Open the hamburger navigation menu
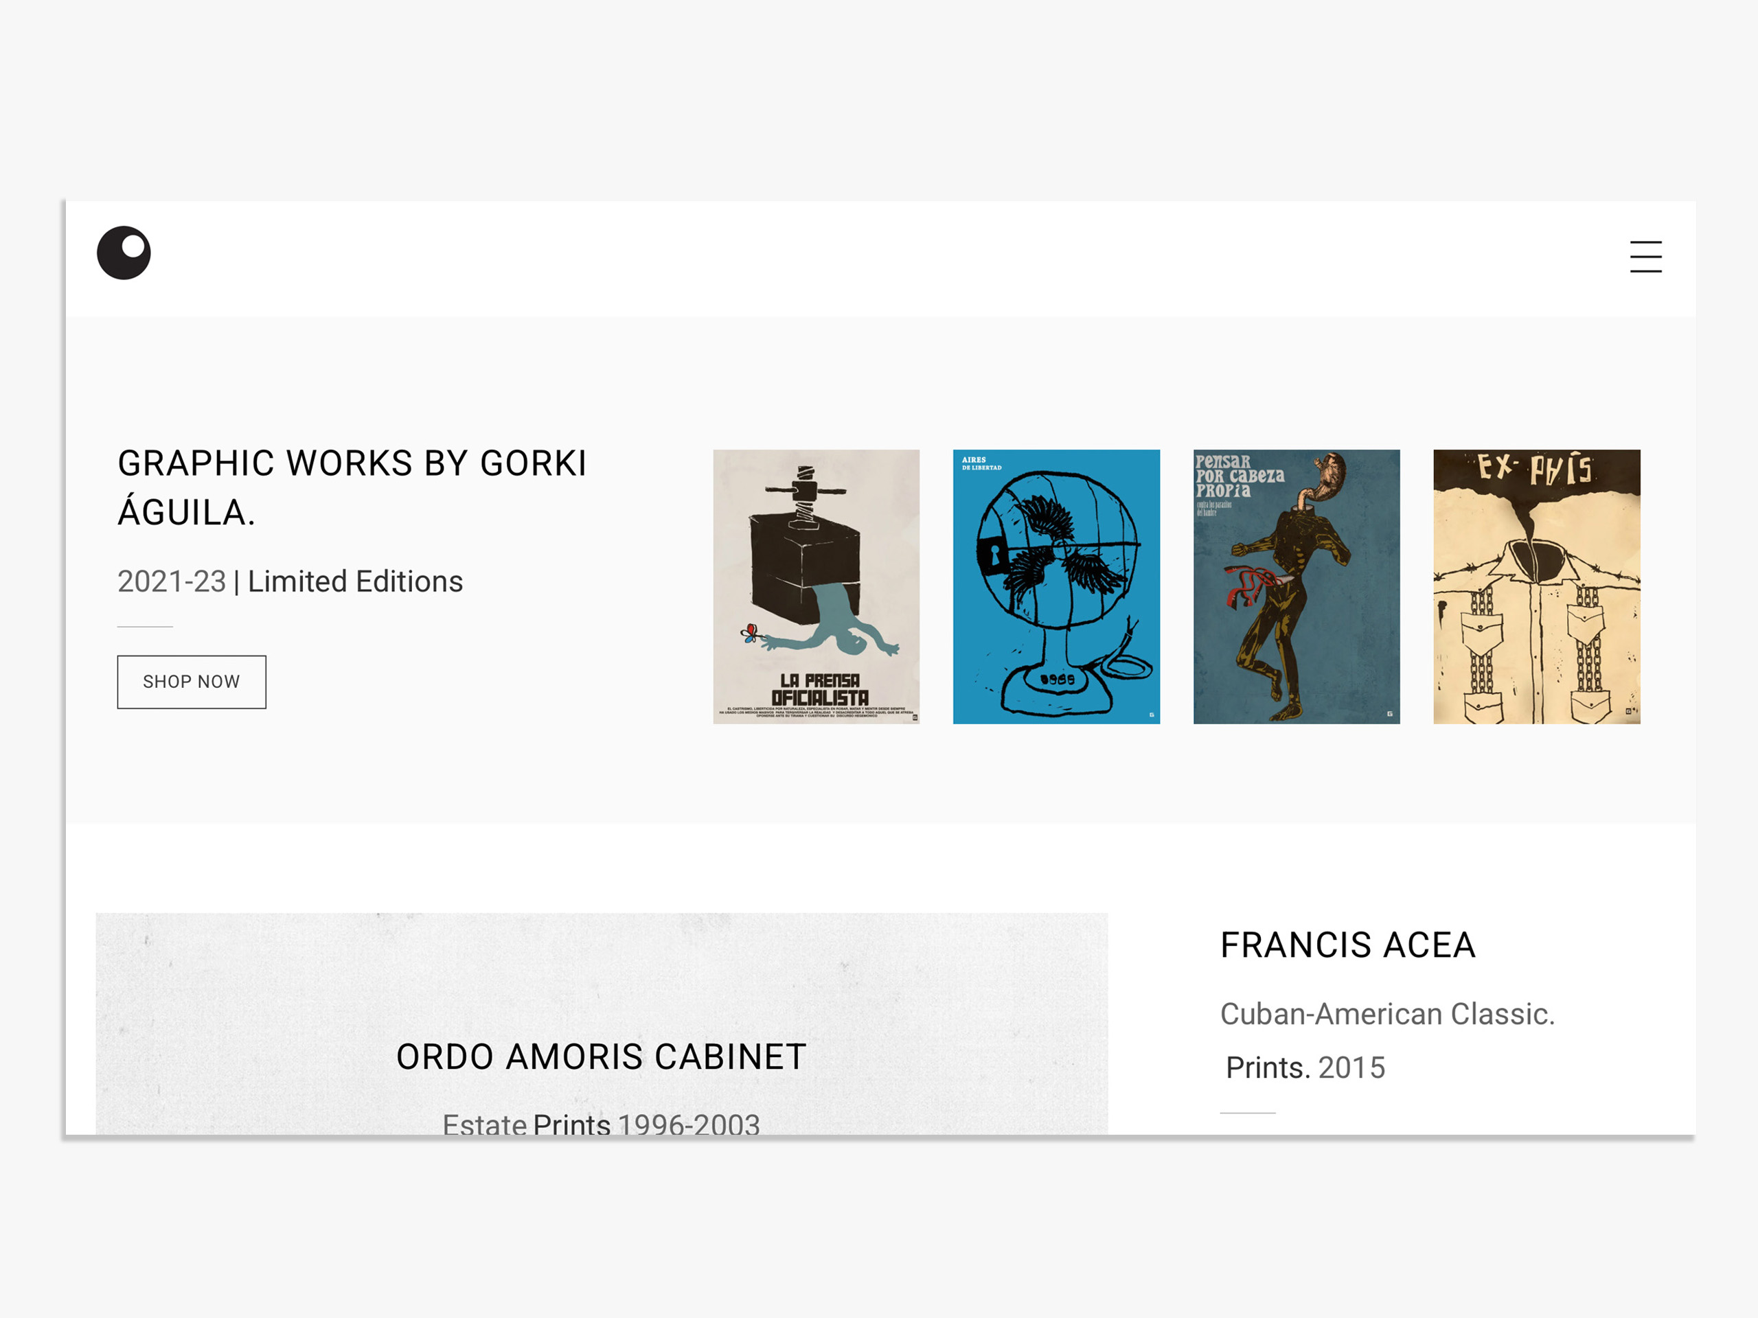The height and width of the screenshot is (1318, 1758). tap(1645, 257)
